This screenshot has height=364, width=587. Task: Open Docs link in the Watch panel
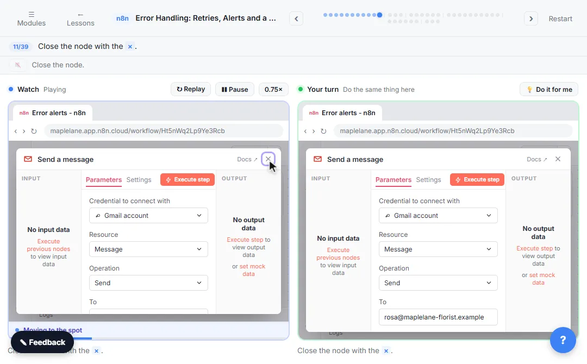tap(247, 159)
